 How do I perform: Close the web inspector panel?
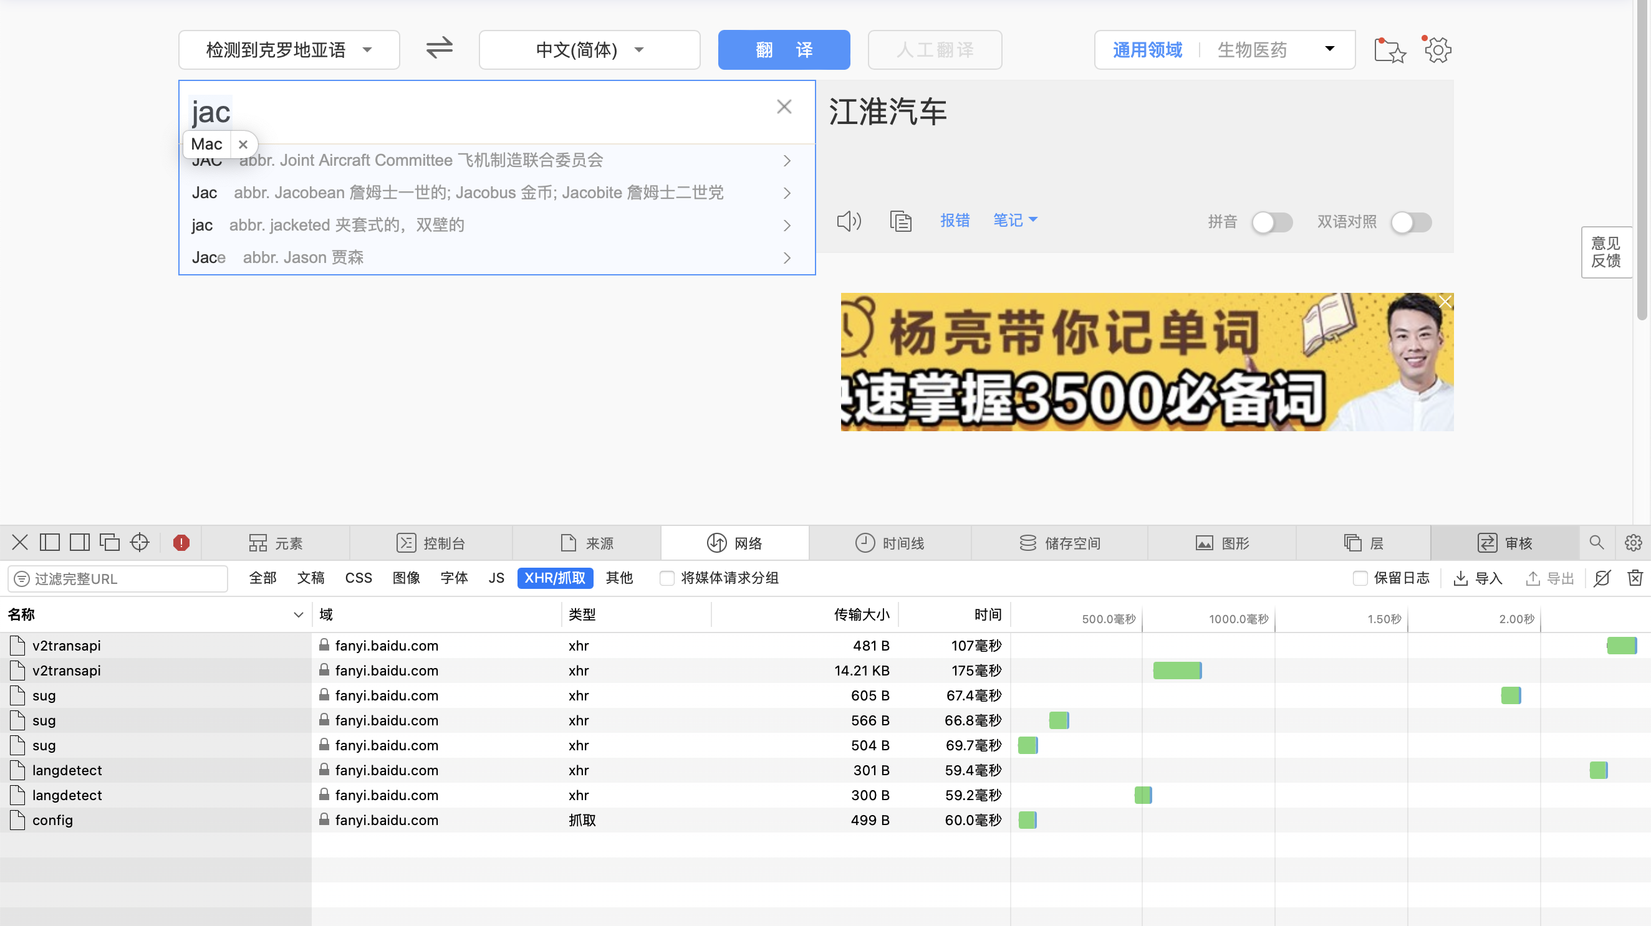20,543
